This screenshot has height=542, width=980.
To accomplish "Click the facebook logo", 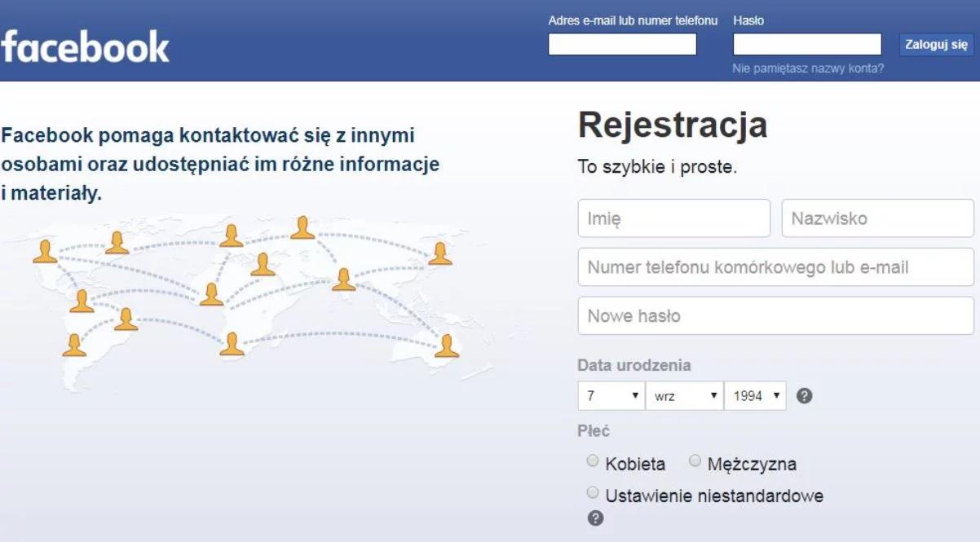I will 85,46.
